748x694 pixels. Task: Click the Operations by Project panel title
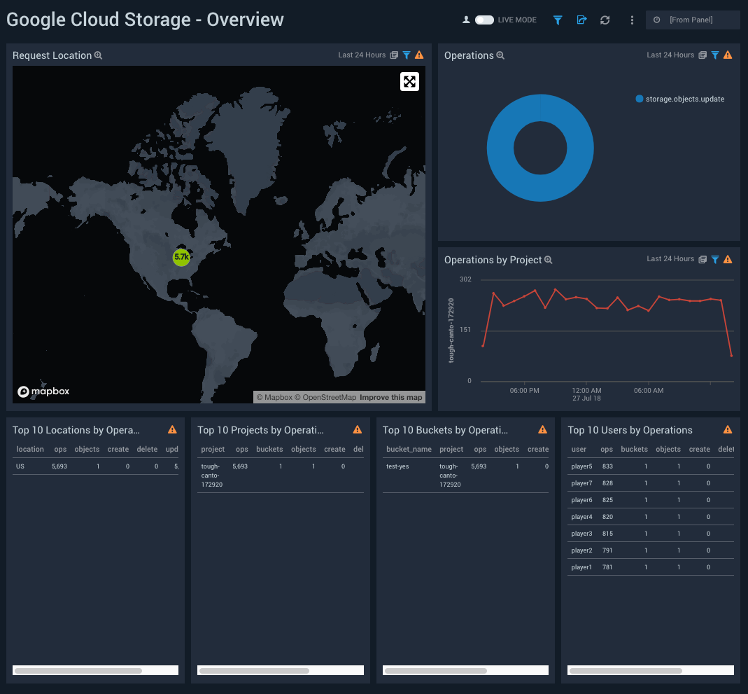point(493,260)
